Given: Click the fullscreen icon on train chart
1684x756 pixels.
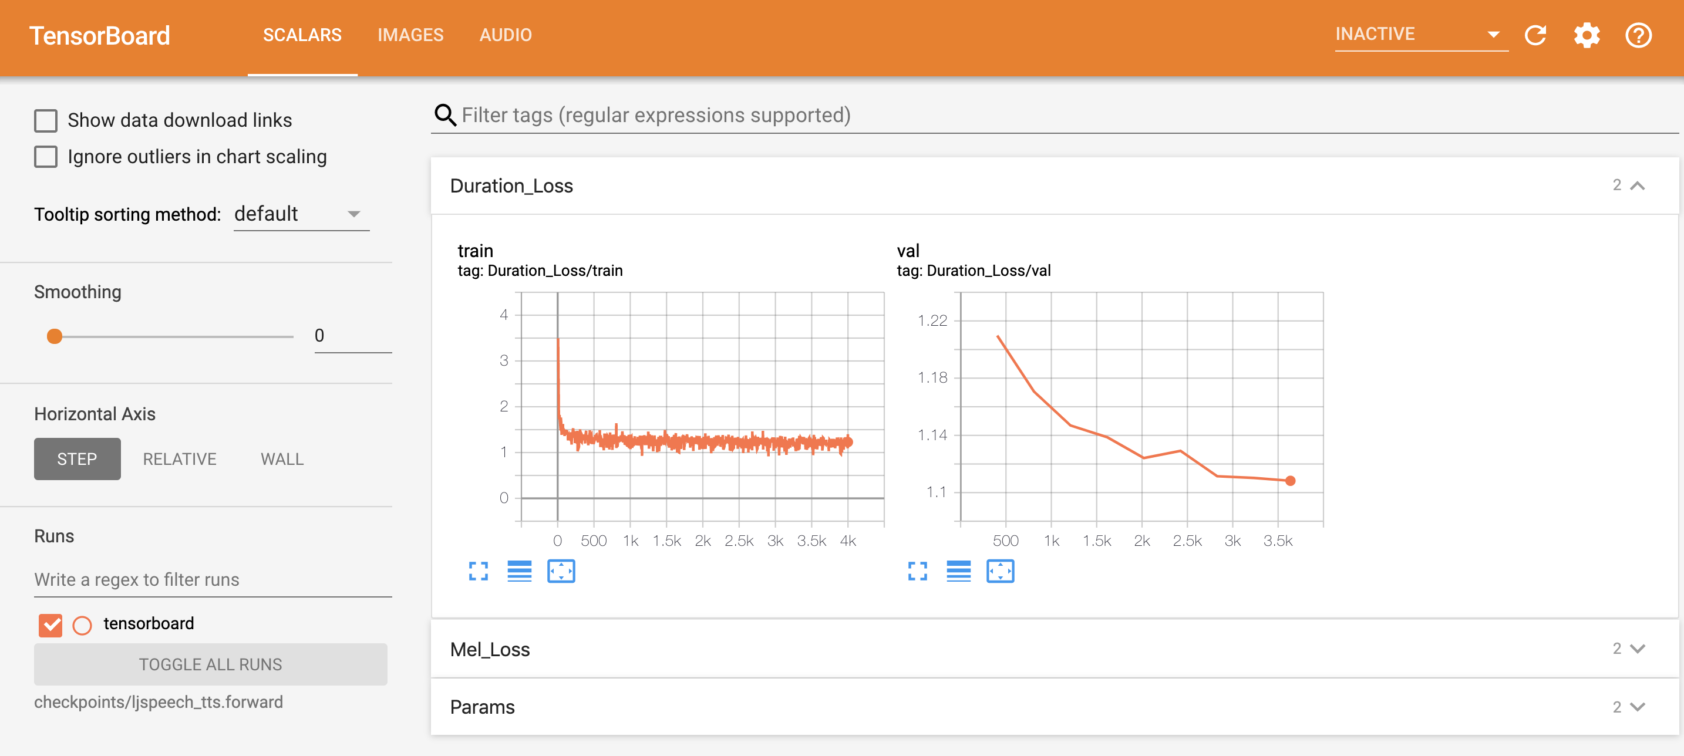Looking at the screenshot, I should tap(479, 572).
